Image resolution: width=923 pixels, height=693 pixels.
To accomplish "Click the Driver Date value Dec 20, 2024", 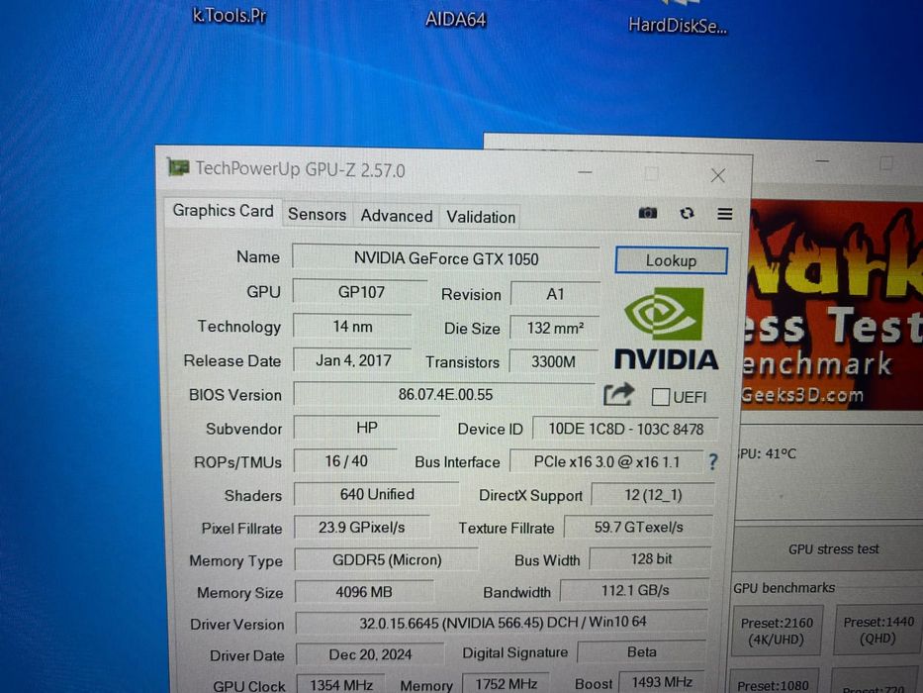I will pyautogui.click(x=370, y=654).
